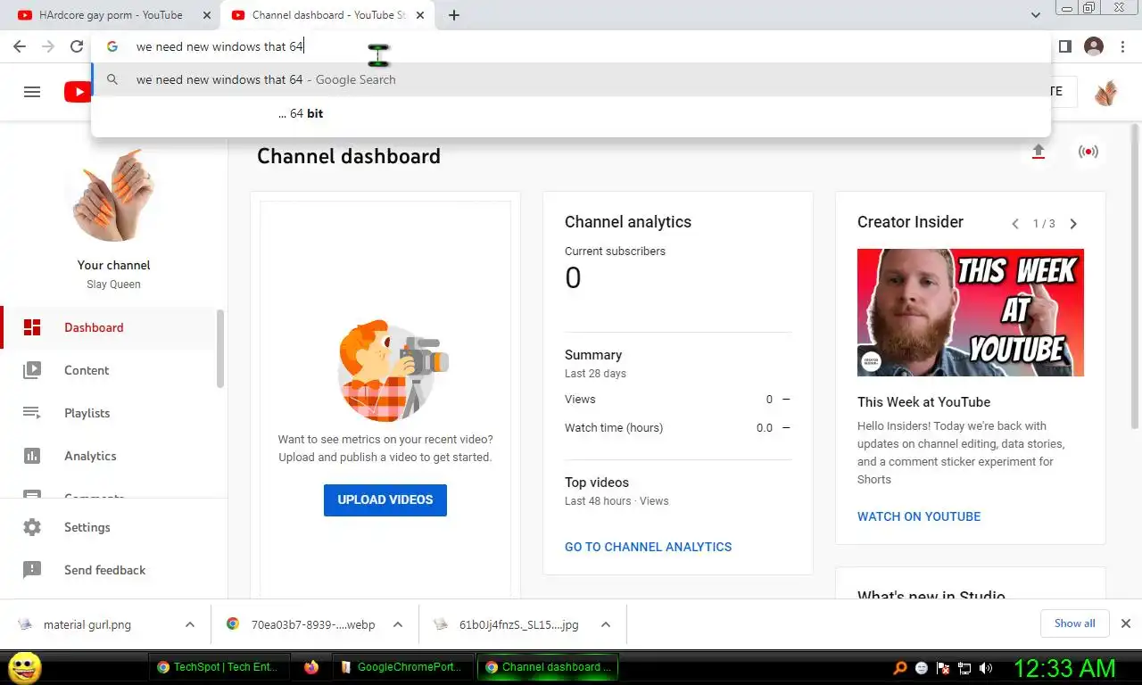This screenshot has height=685, width=1142.
Task: Follow the WATCH ON YOUTUBE link
Action: (919, 516)
